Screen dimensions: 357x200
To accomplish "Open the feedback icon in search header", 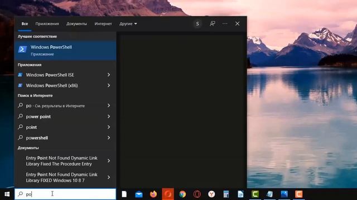I will 212,23.
